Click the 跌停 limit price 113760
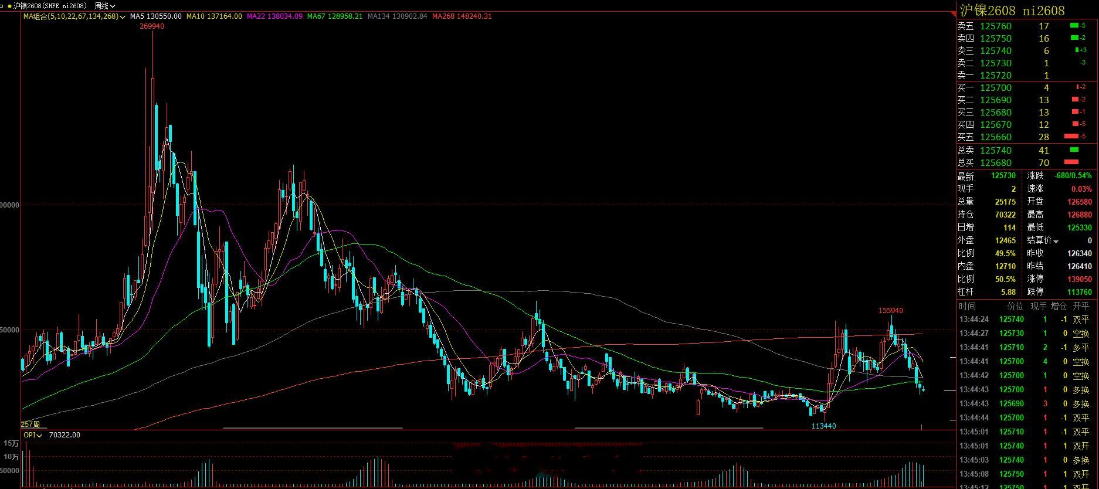This screenshot has width=1099, height=489. [1080, 292]
